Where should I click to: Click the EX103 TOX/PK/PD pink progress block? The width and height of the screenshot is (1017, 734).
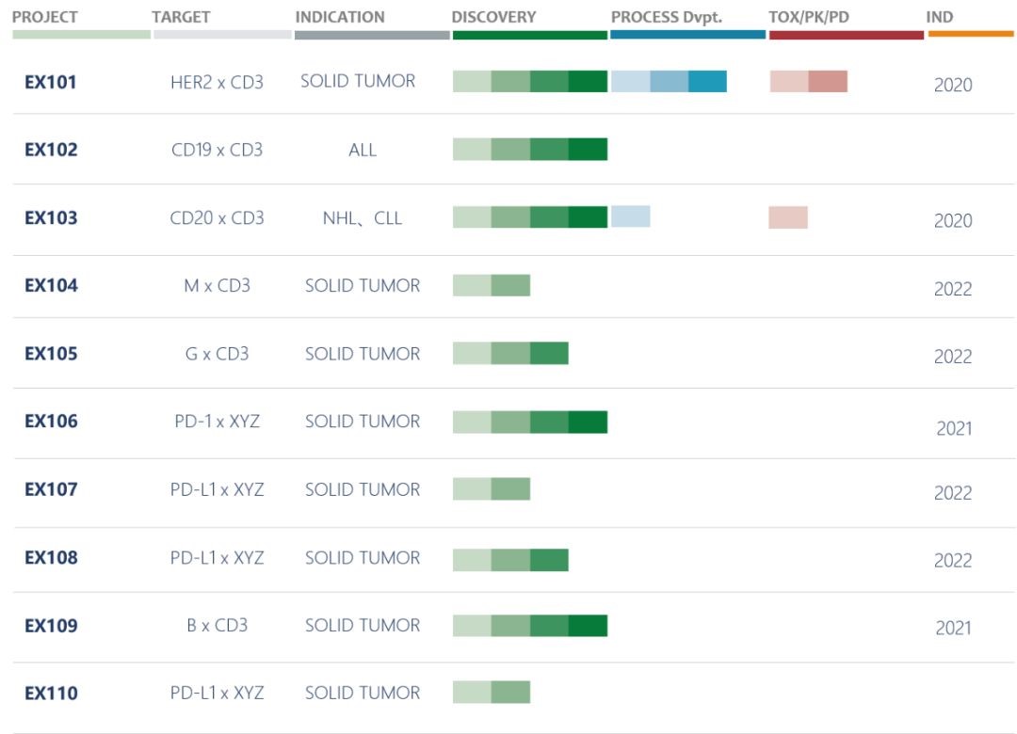(788, 217)
